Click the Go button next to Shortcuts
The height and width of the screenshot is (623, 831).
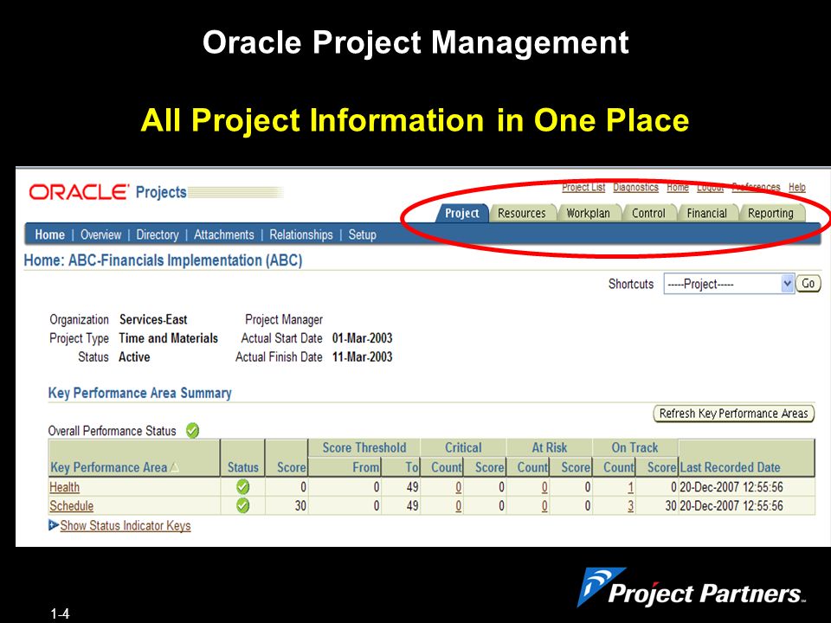(x=808, y=284)
